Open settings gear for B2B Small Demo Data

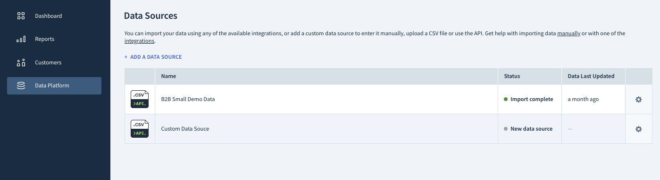point(638,100)
